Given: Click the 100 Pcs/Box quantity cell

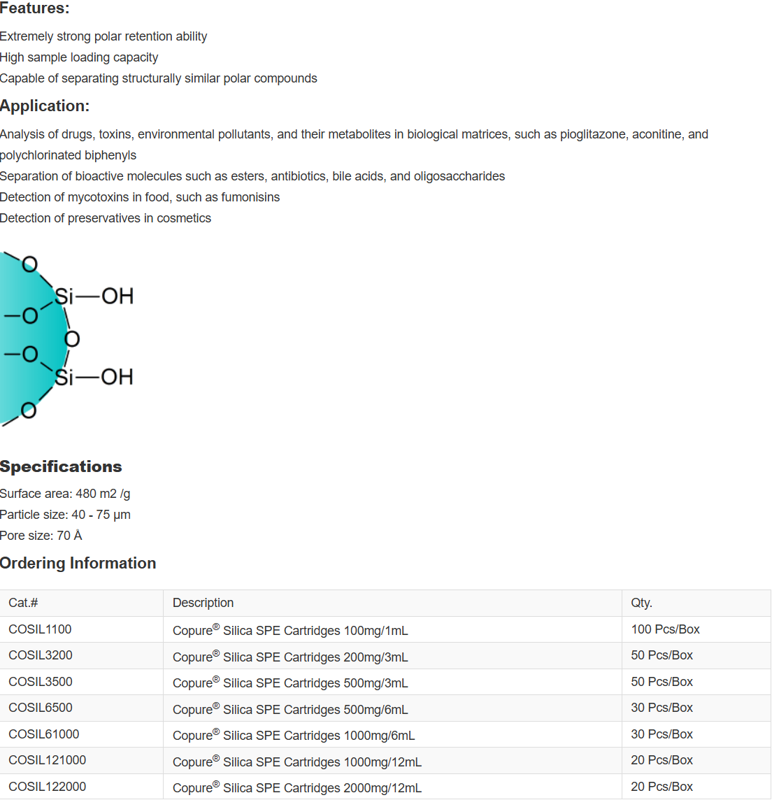Looking at the screenshot, I should click(665, 629).
